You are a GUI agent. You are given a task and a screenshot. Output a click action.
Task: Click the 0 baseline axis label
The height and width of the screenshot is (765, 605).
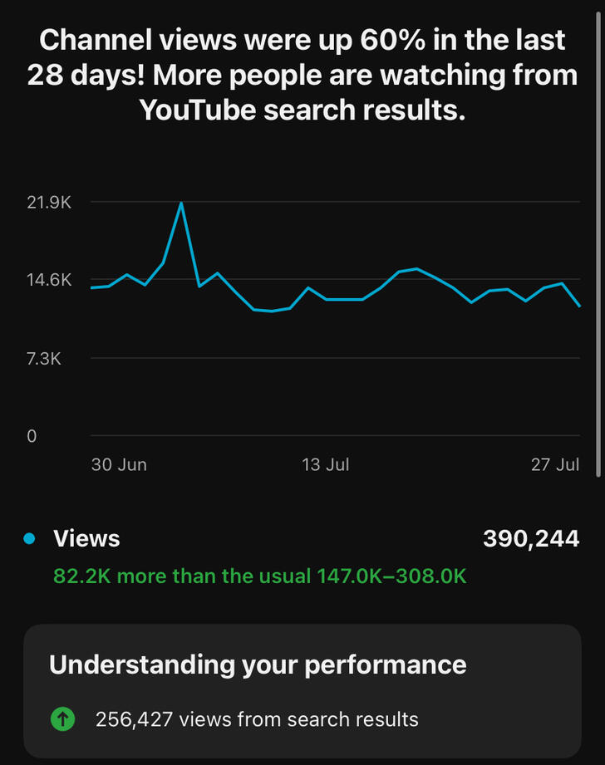(32, 436)
